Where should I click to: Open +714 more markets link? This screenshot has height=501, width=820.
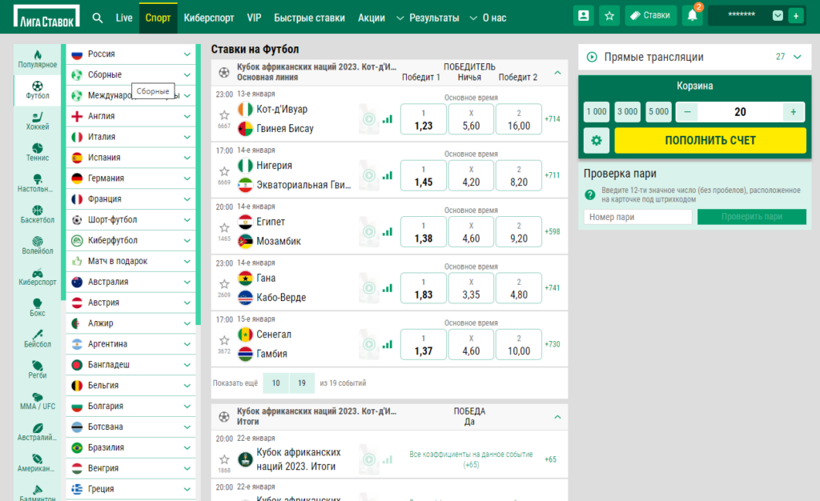[x=553, y=119]
